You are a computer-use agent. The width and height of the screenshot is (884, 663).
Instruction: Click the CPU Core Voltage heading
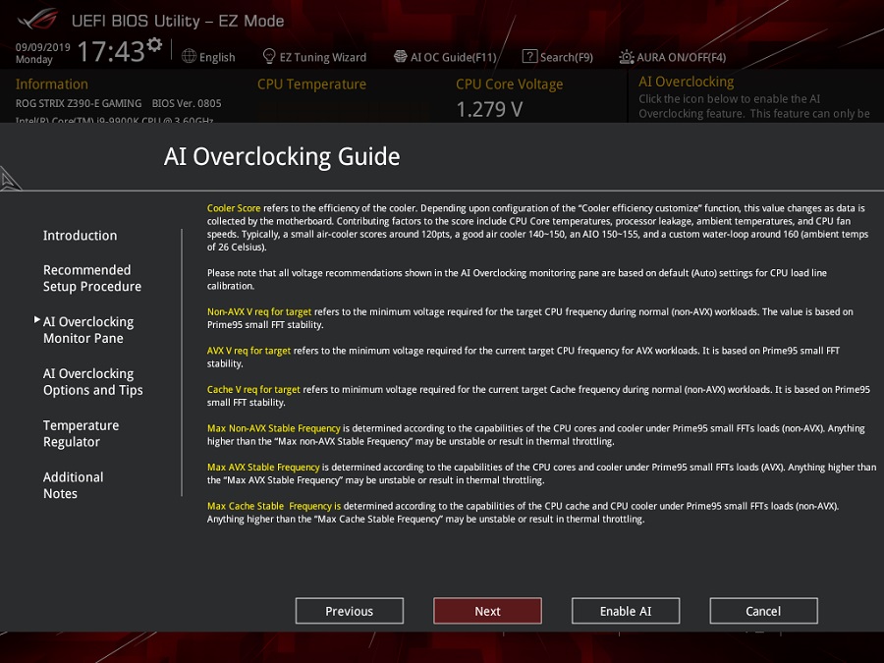(x=510, y=84)
